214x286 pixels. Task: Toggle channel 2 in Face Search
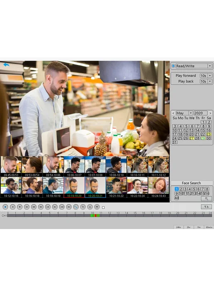(x=181, y=189)
